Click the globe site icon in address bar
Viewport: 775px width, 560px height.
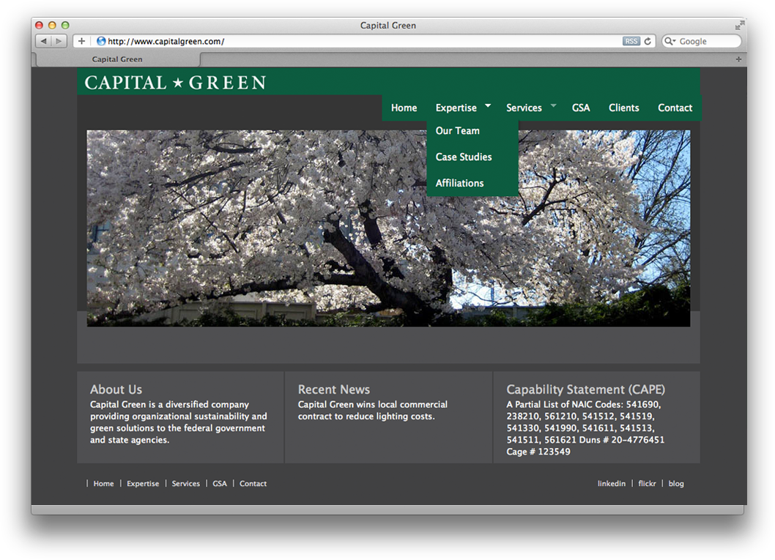pos(101,41)
